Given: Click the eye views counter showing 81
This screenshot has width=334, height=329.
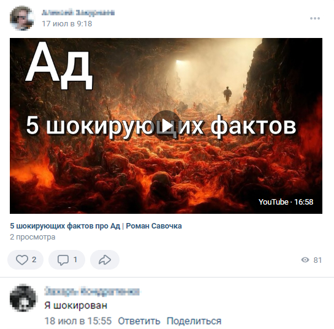Looking at the screenshot, I should pyautogui.click(x=311, y=260).
